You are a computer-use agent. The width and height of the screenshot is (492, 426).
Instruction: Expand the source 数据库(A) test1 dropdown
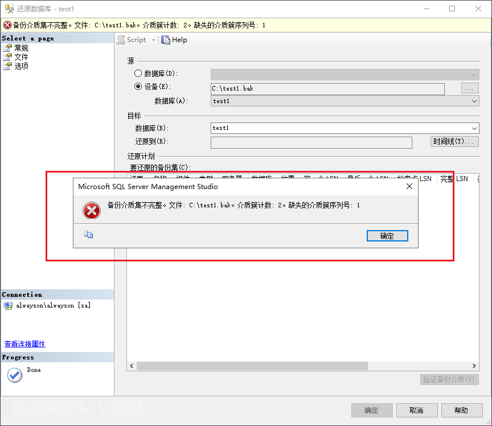[x=474, y=101]
